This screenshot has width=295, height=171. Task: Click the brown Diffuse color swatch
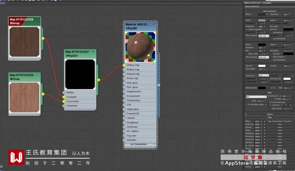(x=261, y=14)
